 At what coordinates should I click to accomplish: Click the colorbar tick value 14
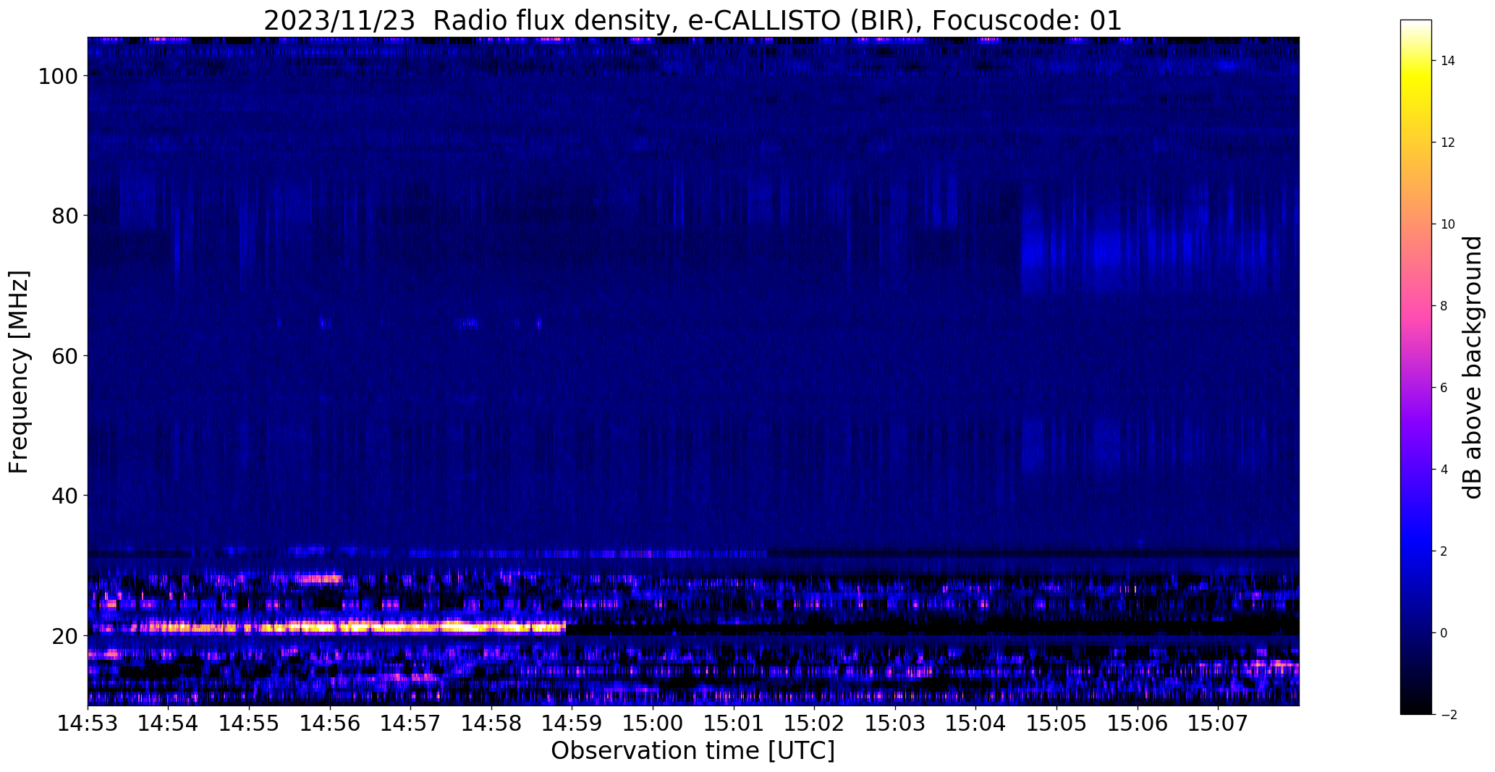(x=1448, y=61)
